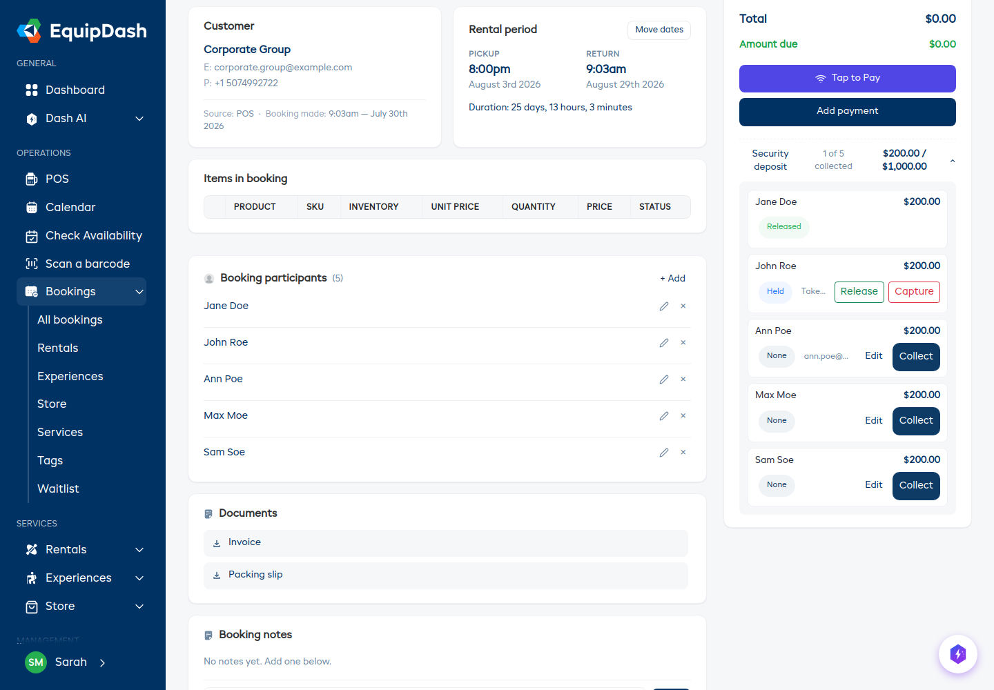Viewport: 994px width, 690px height.
Task: Click the Booking notes section icon
Action: (x=208, y=635)
